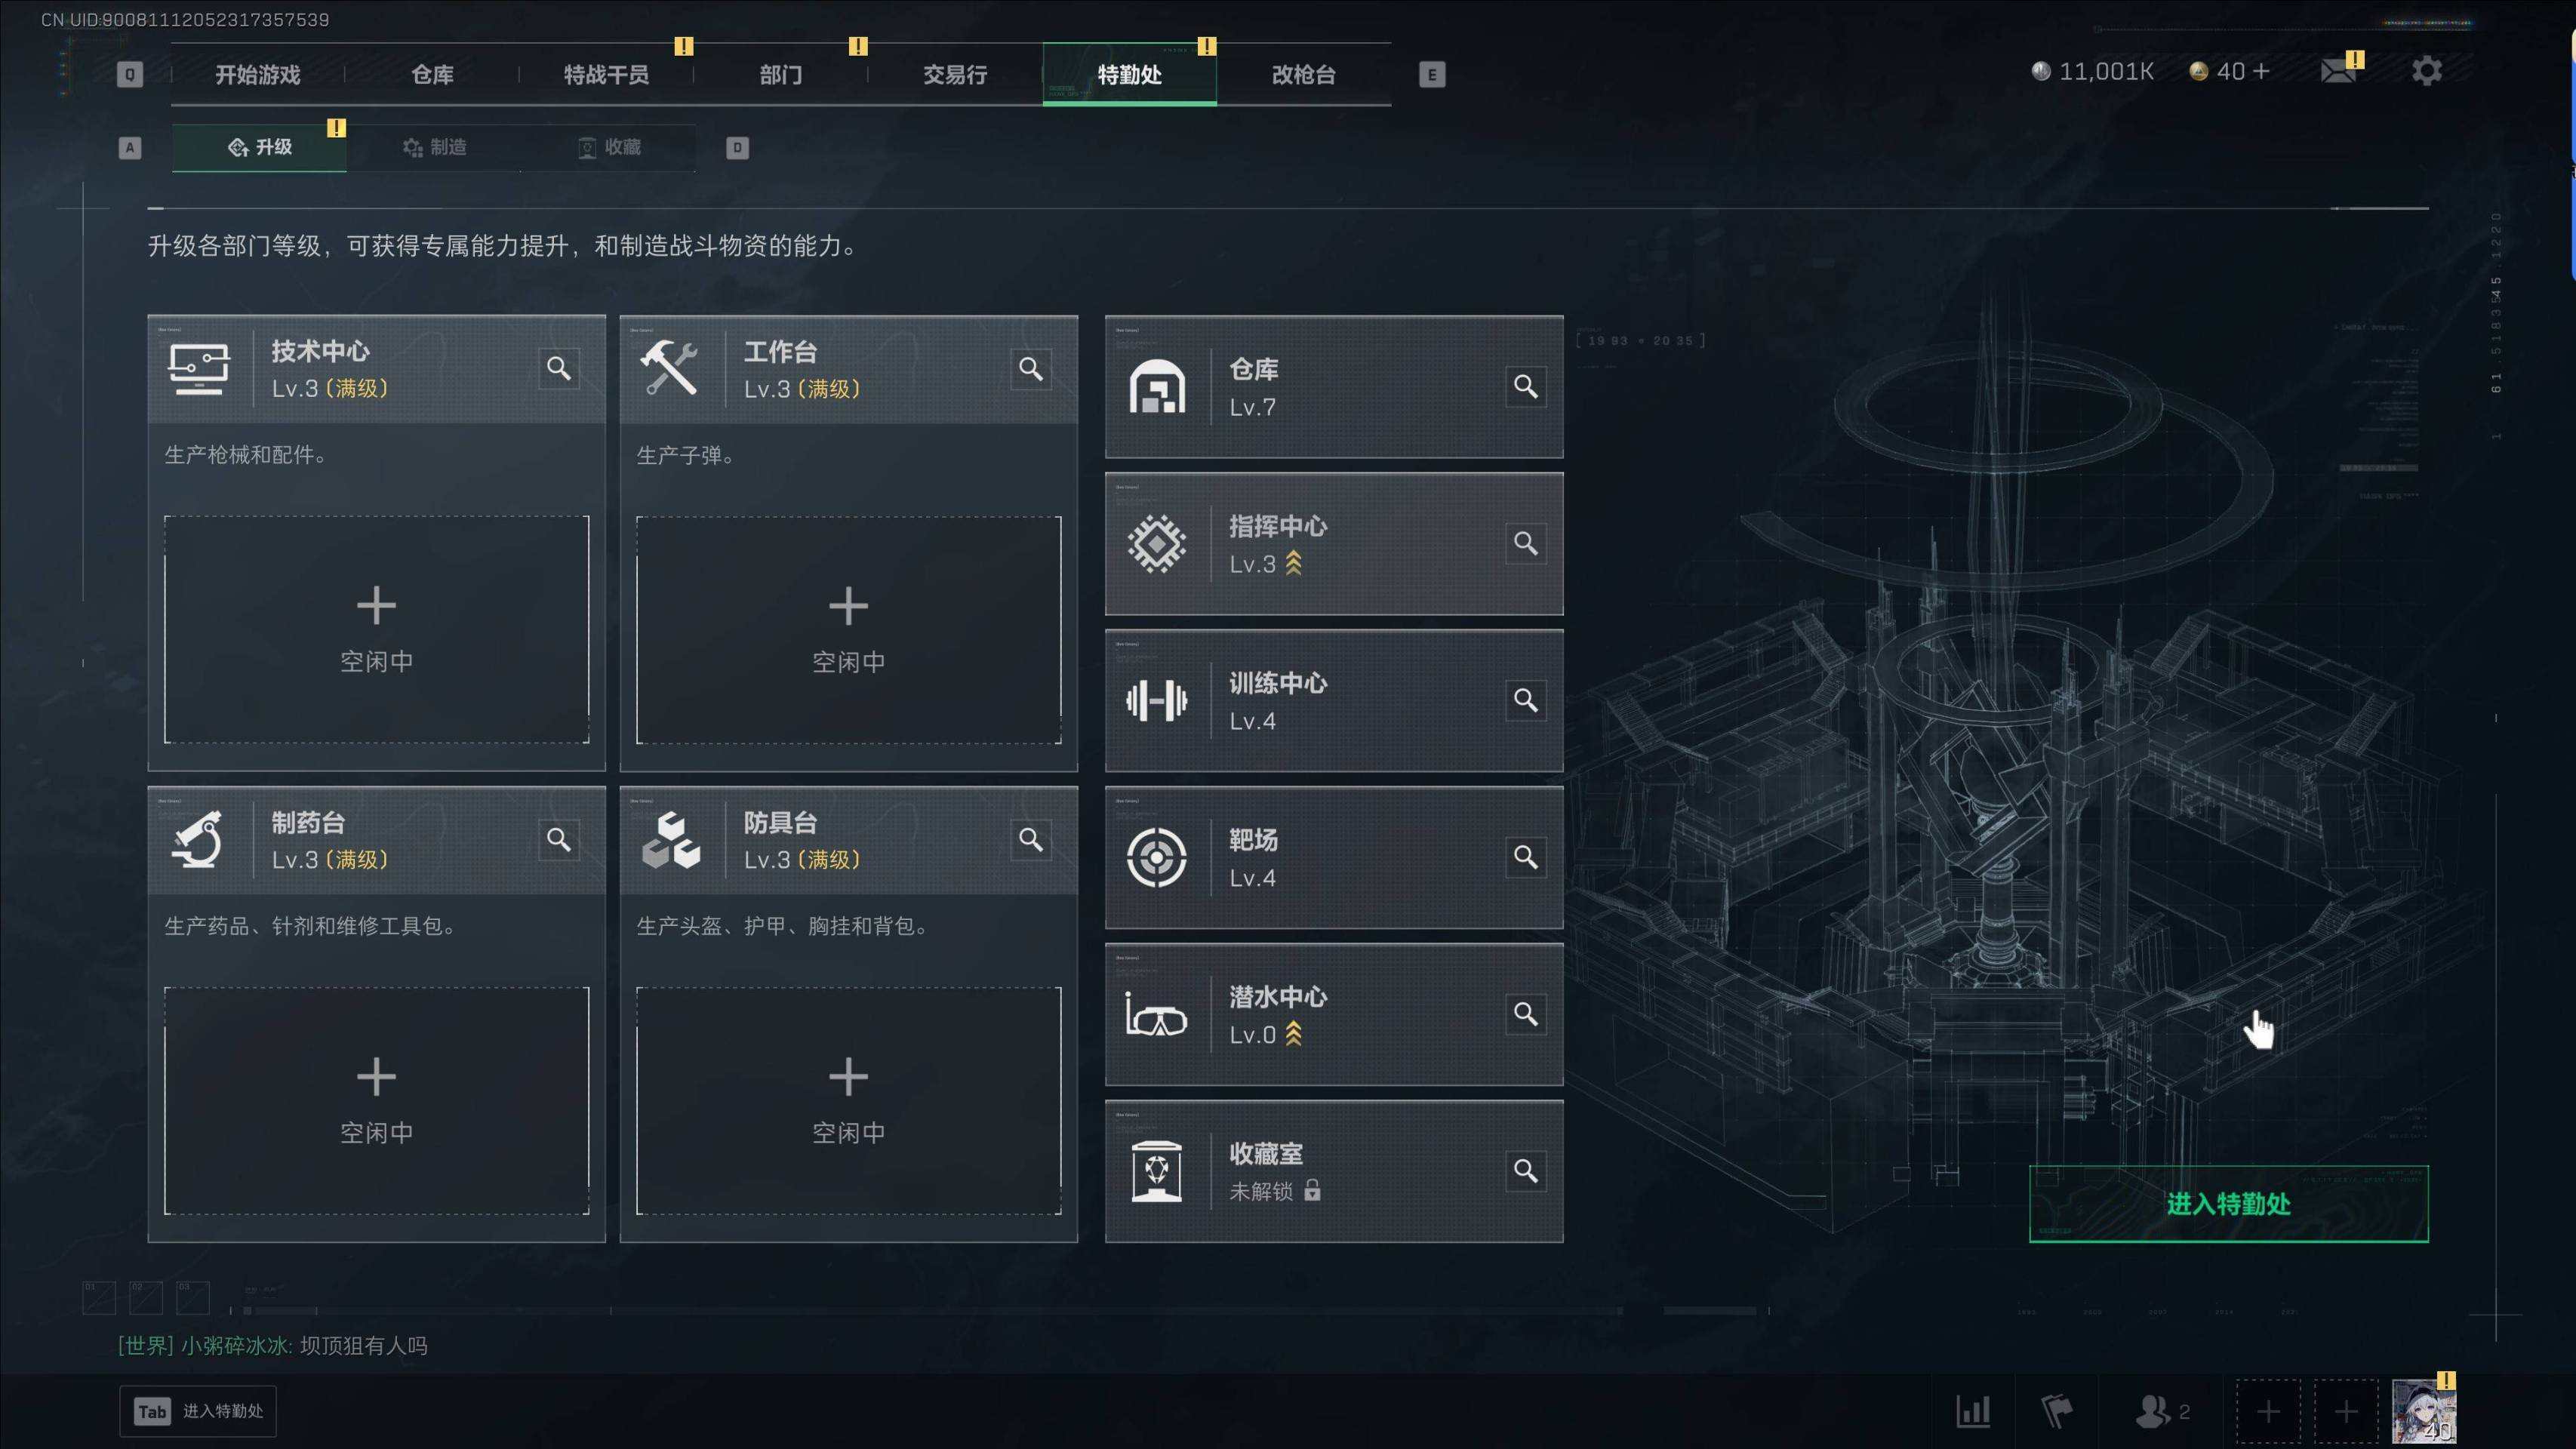
Task: Open the 改枪台 tab
Action: click(x=1303, y=74)
